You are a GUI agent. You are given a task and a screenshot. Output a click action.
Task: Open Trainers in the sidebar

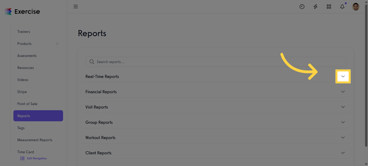[x=24, y=32]
